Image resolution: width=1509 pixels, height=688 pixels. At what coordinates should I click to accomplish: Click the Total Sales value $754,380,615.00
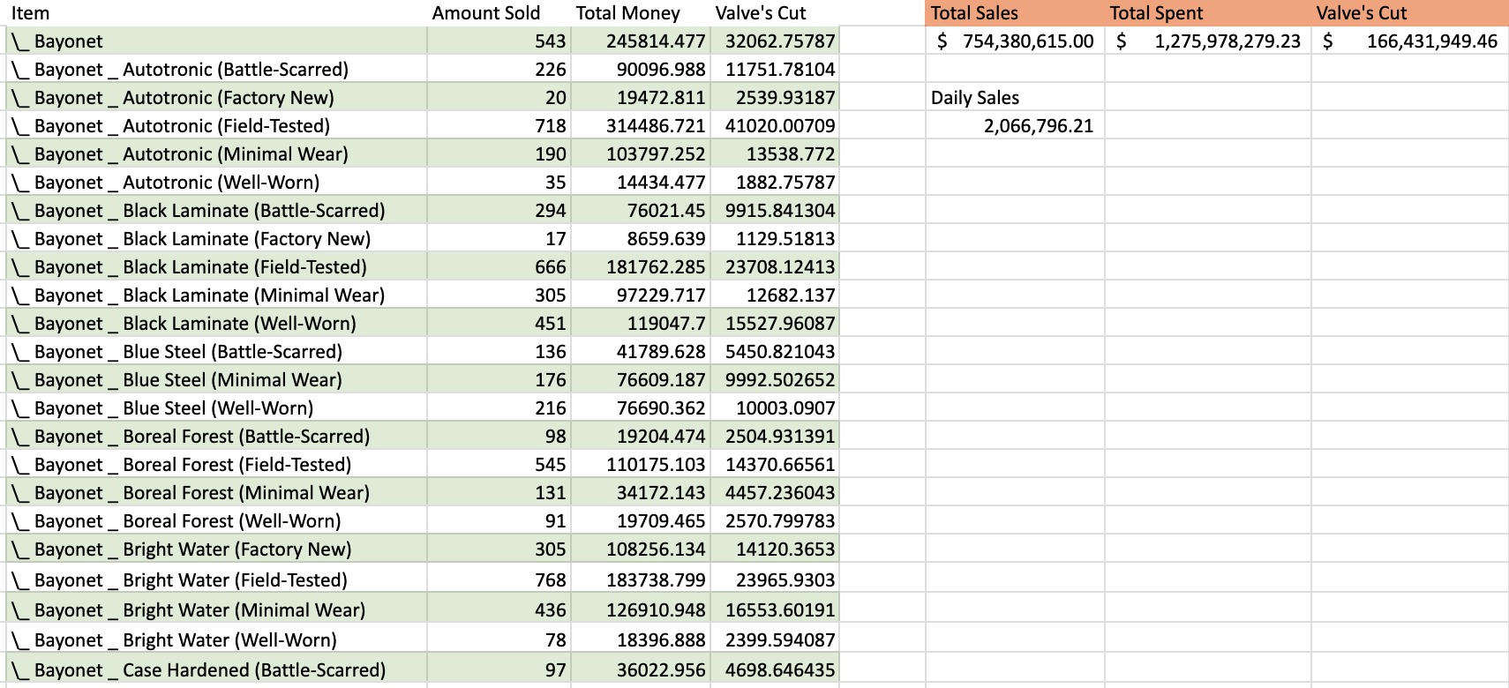(1015, 41)
